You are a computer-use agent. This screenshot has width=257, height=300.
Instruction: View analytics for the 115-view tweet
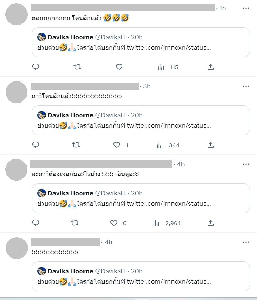[x=161, y=67]
